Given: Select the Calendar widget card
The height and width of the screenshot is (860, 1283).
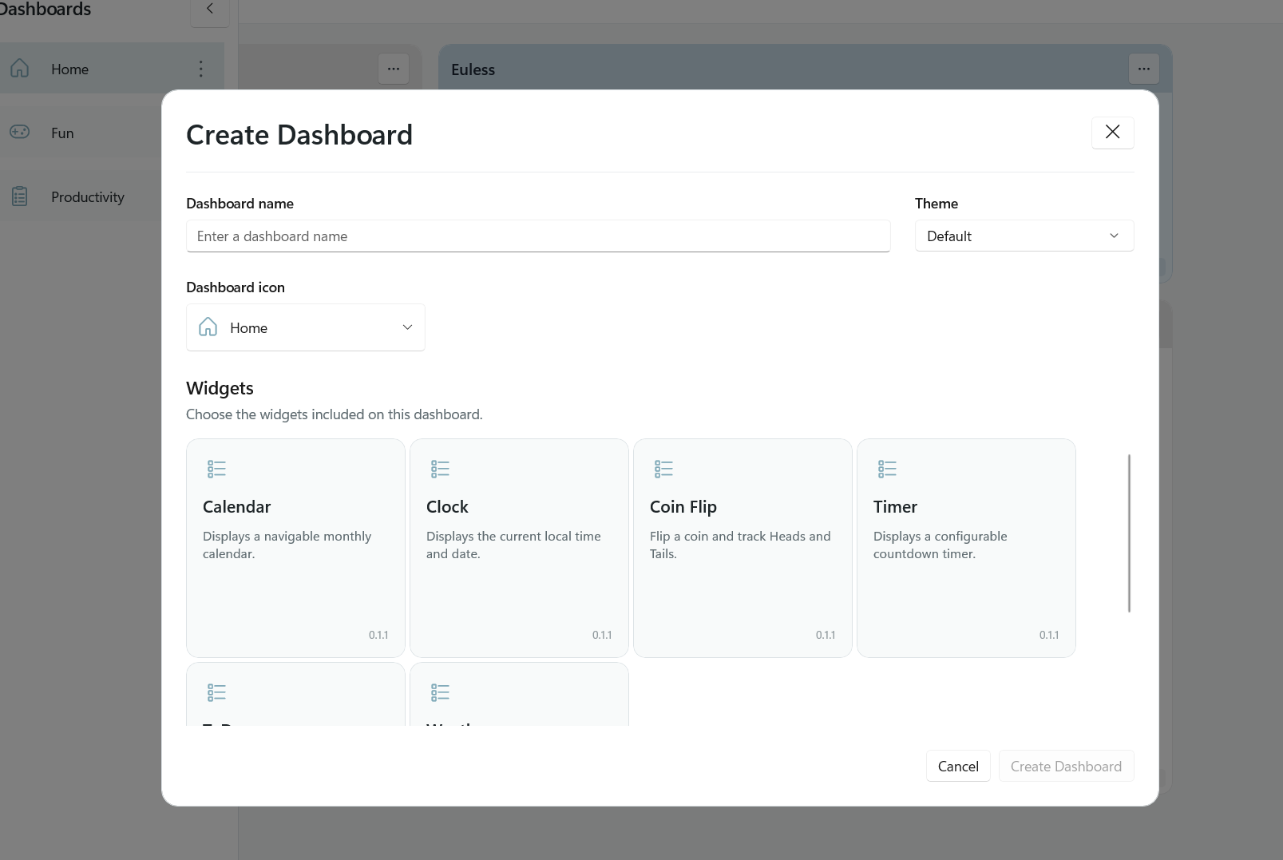Looking at the screenshot, I should tap(295, 548).
